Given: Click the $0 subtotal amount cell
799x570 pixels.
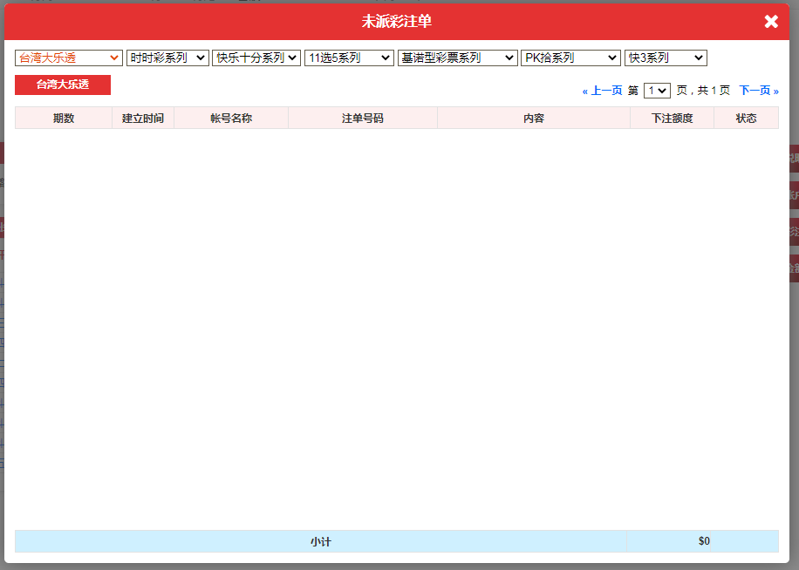Looking at the screenshot, I should 703,541.
